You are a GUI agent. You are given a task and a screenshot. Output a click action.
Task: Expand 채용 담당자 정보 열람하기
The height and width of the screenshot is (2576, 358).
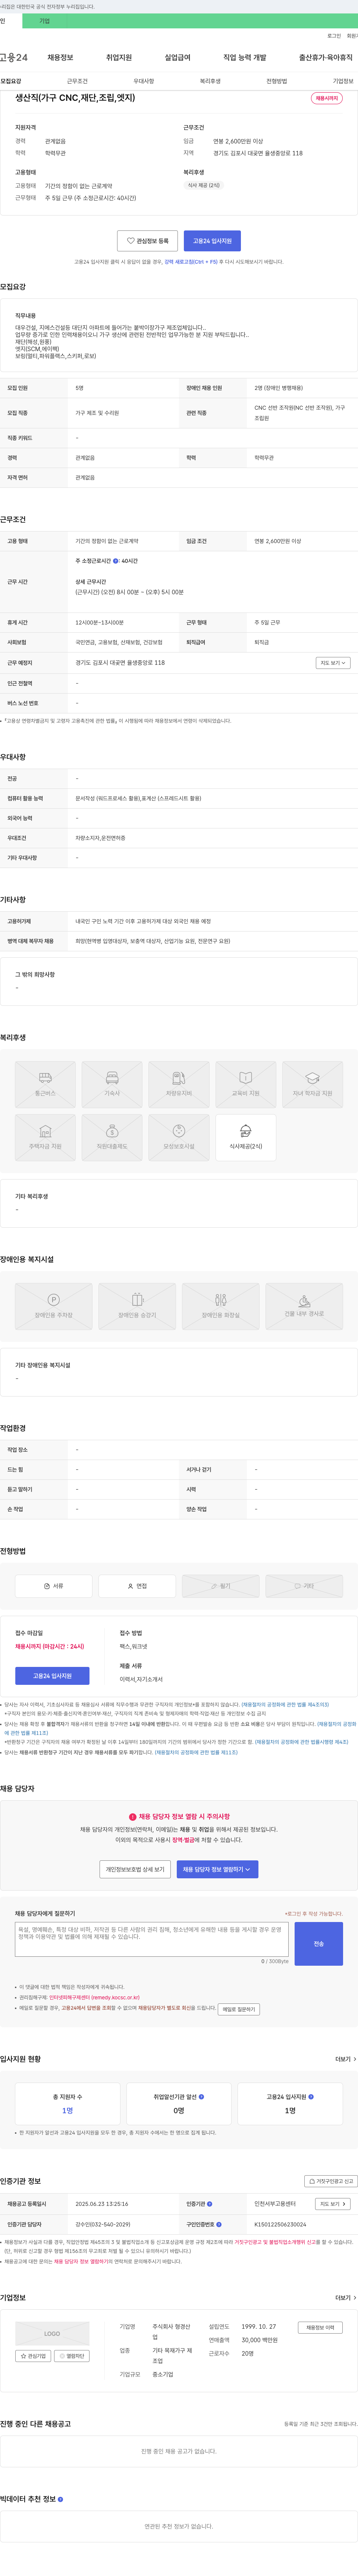(x=217, y=1869)
